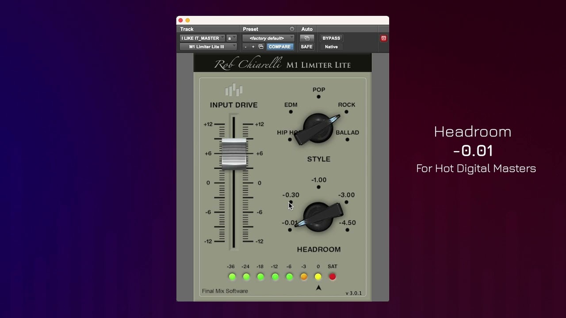This screenshot has width=566, height=318.
Task: Set Headroom to -0.30 position
Action: tap(291, 202)
